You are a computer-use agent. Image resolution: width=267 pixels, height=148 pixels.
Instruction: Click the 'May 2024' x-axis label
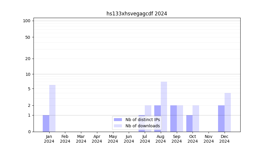point(113,139)
